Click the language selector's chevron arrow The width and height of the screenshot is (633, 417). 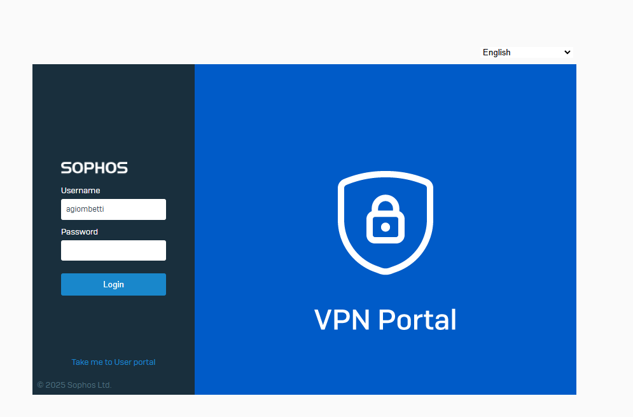click(x=567, y=52)
